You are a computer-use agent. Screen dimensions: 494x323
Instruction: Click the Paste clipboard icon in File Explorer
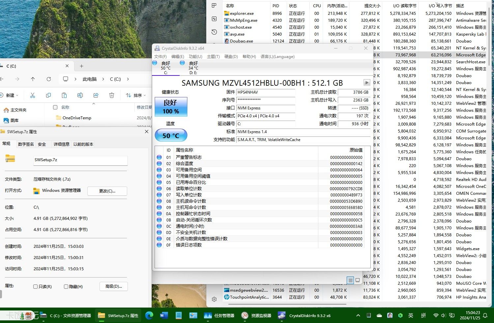click(x=64, y=95)
